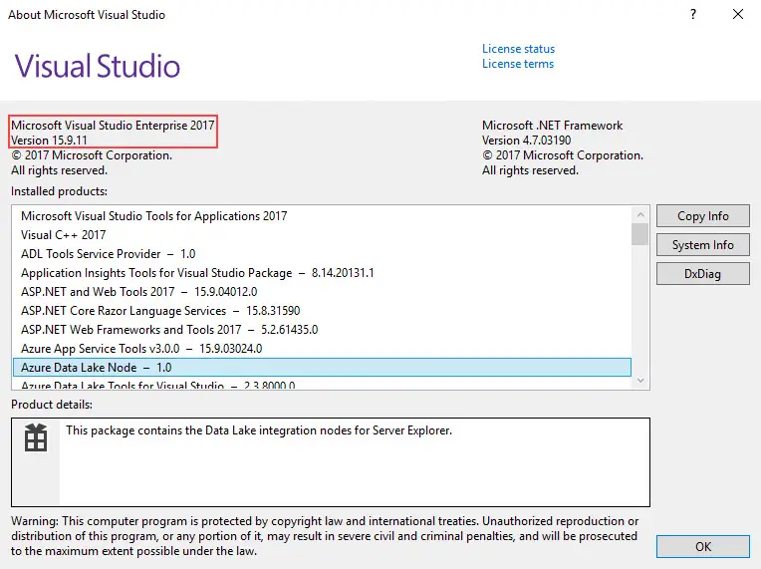Image resolution: width=761 pixels, height=569 pixels.
Task: Click the installed products scrollbar thumb
Action: click(640, 234)
